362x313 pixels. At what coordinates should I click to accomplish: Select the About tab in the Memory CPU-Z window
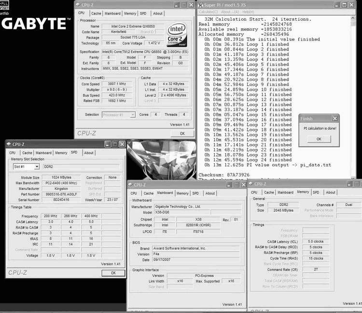point(331,192)
